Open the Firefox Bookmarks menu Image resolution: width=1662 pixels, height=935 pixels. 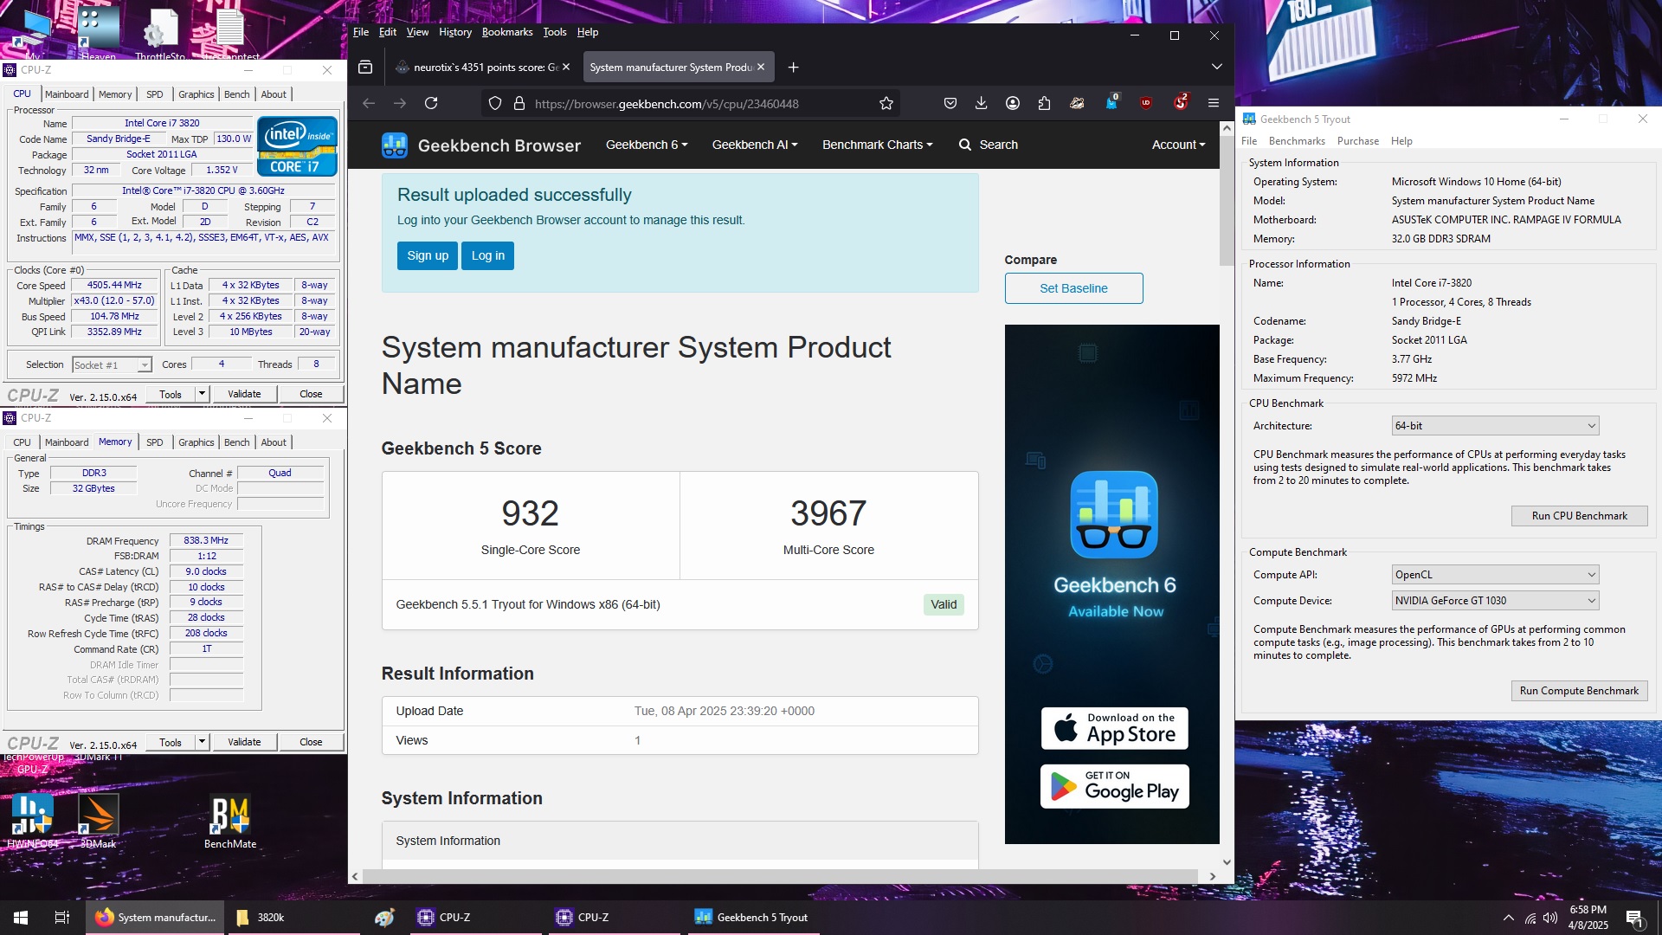pyautogui.click(x=507, y=32)
